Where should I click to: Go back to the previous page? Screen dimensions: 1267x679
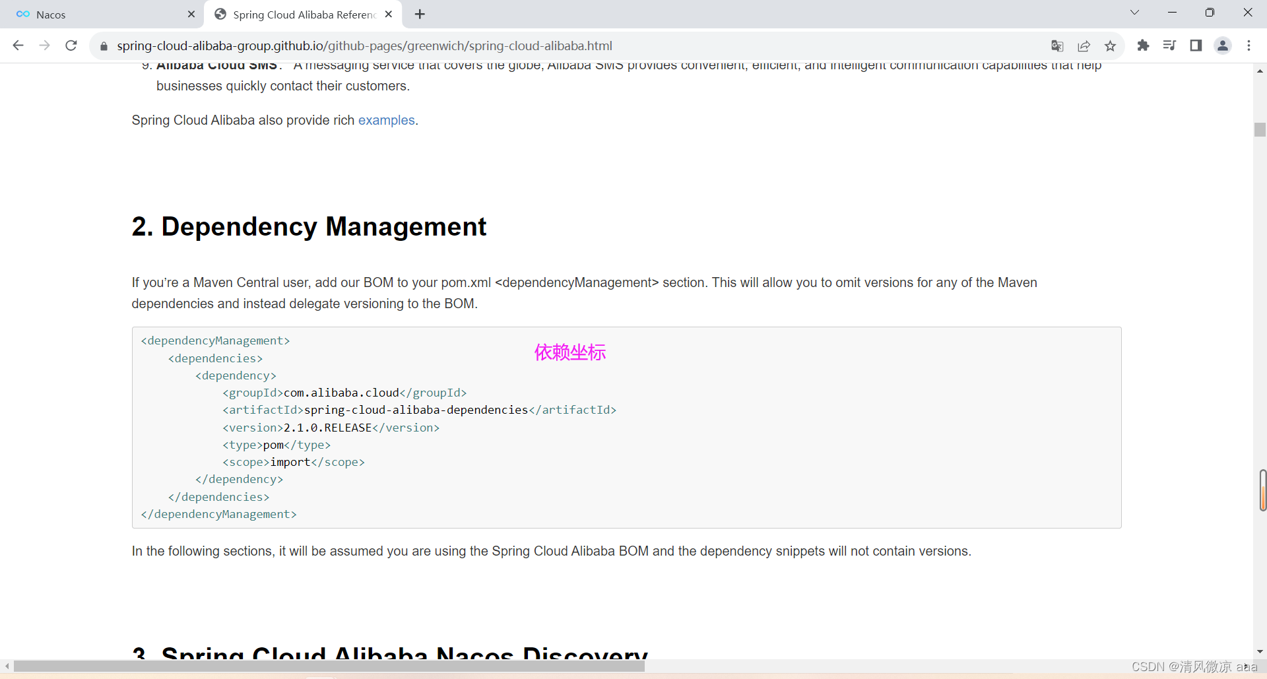[18, 46]
